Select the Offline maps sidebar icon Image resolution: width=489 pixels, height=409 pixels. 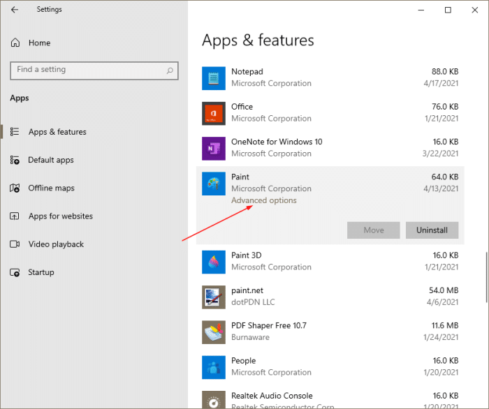tap(15, 188)
